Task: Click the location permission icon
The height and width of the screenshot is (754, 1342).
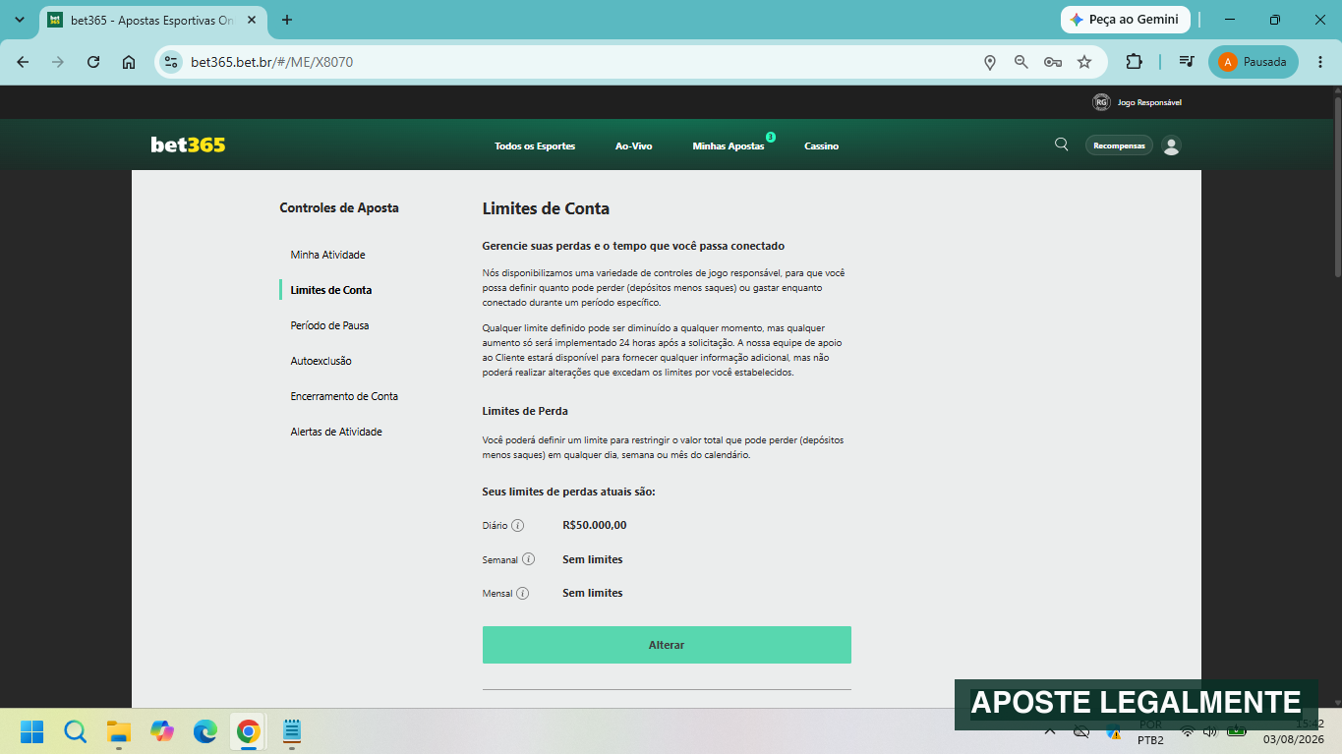Action: (990, 62)
